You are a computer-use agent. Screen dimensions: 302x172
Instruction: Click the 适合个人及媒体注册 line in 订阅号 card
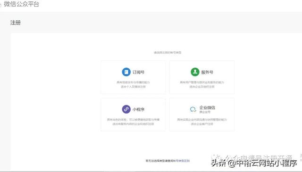(x=133, y=87)
